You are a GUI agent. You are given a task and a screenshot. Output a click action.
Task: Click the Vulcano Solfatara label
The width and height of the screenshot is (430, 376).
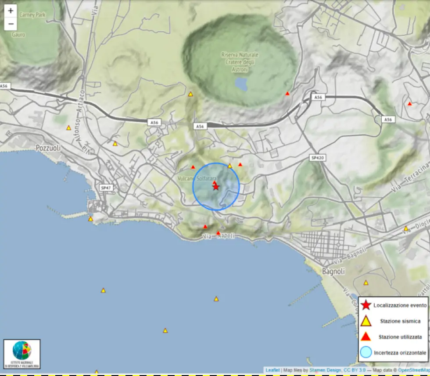click(x=197, y=178)
